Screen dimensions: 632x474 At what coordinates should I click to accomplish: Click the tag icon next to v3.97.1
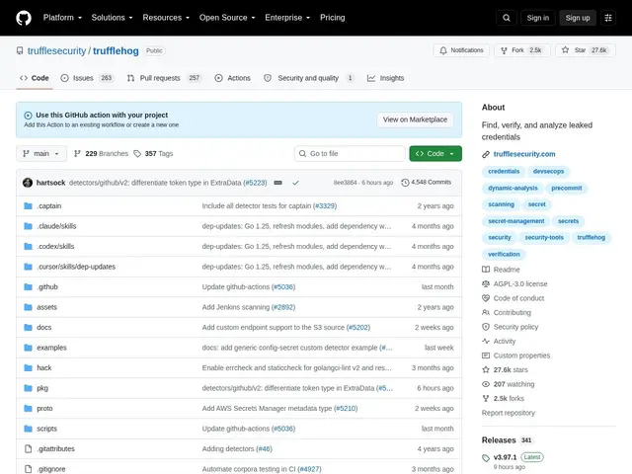point(486,458)
